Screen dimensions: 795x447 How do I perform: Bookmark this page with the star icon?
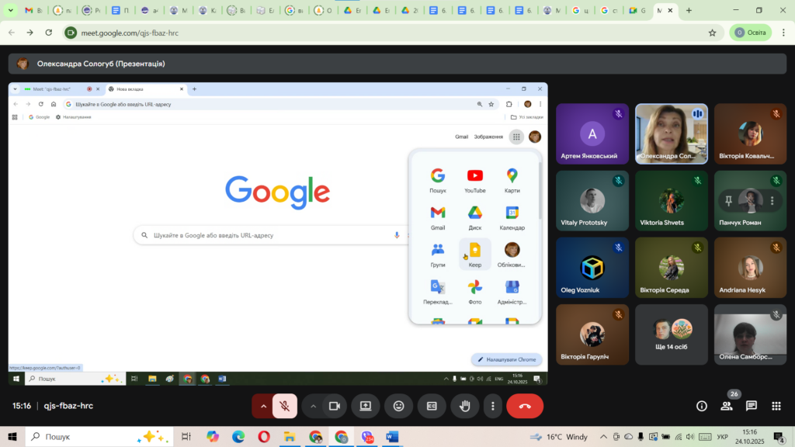click(712, 33)
